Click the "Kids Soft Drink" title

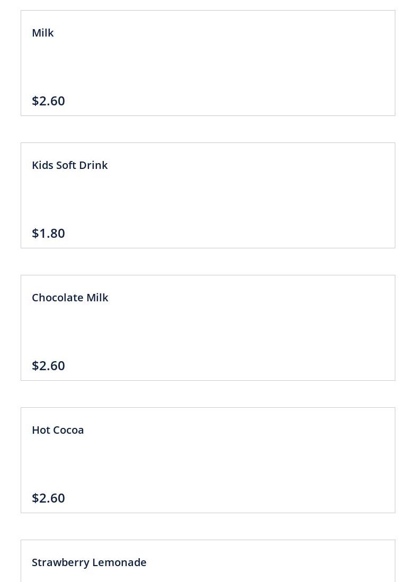pyautogui.click(x=70, y=165)
